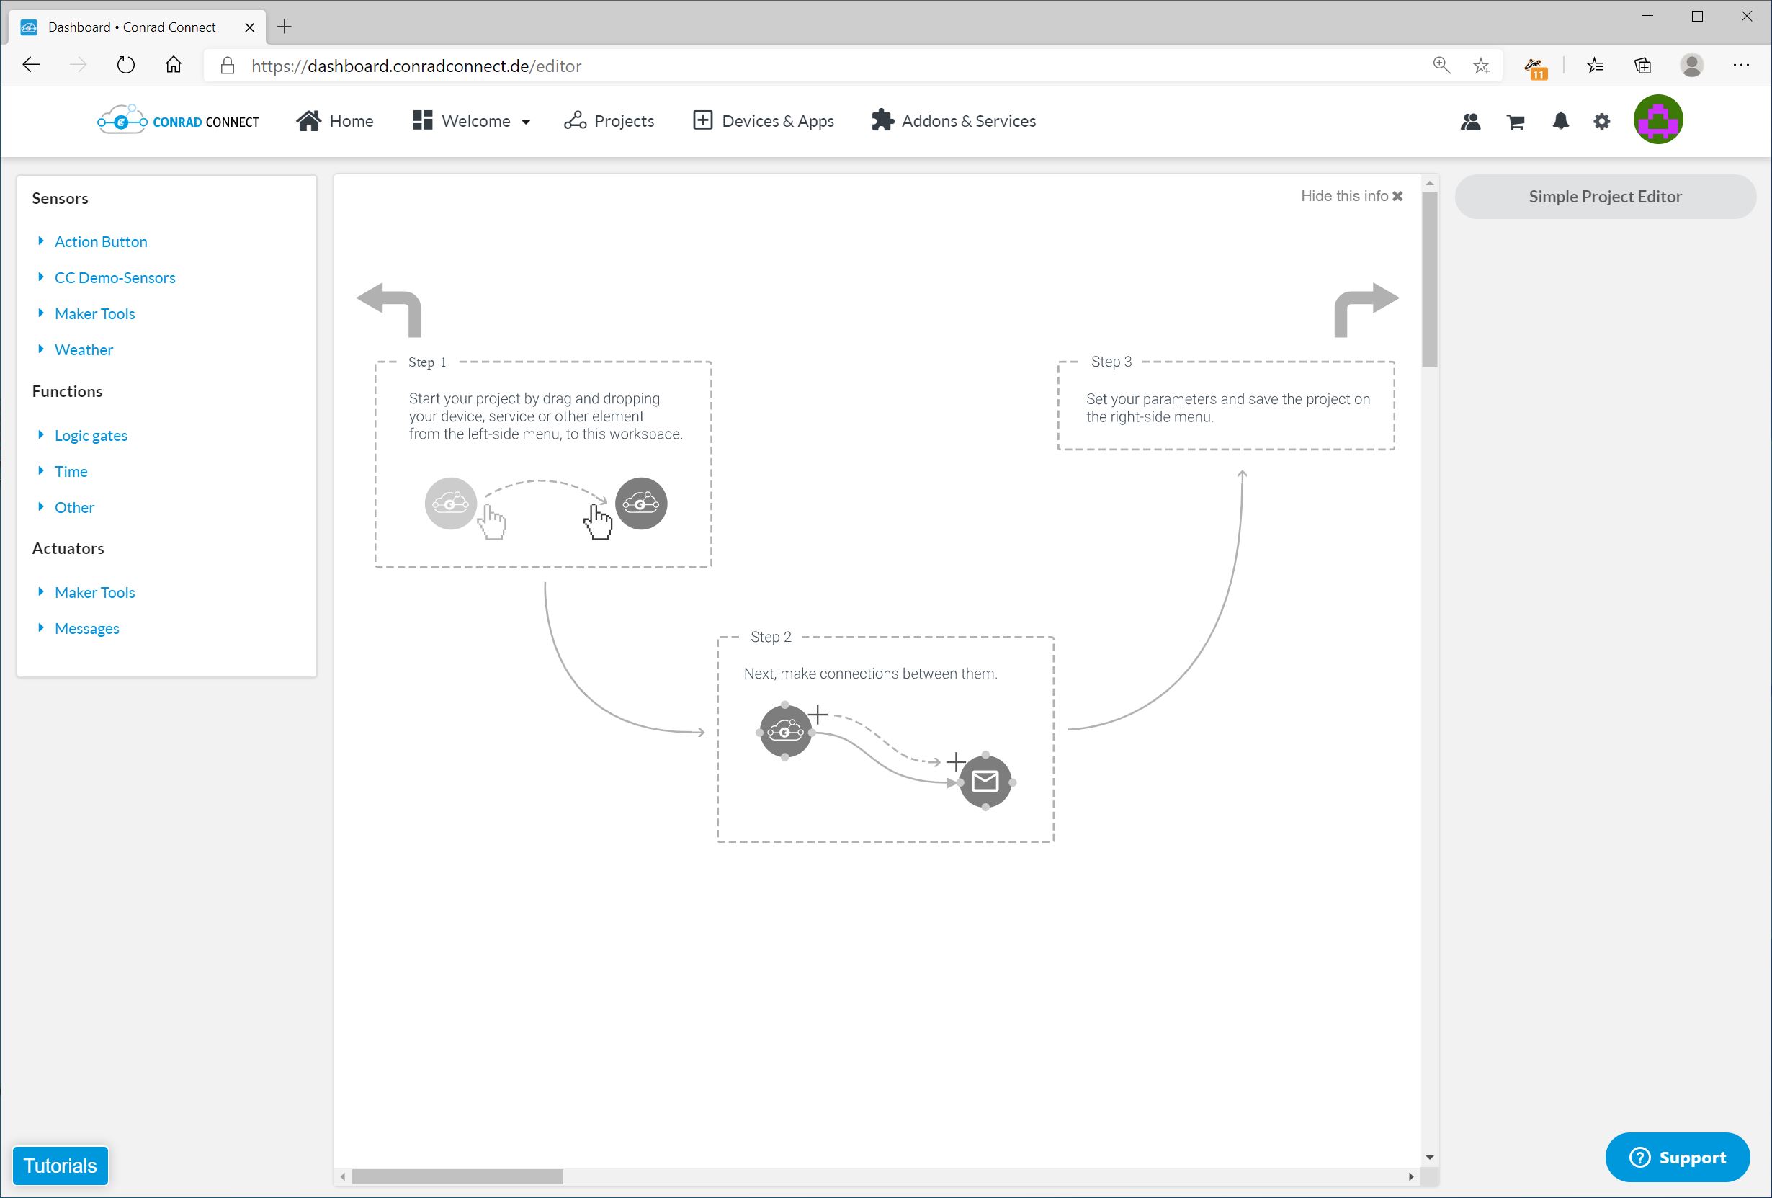This screenshot has width=1772, height=1198.
Task: Expand Messages actuators group
Action: tap(86, 628)
